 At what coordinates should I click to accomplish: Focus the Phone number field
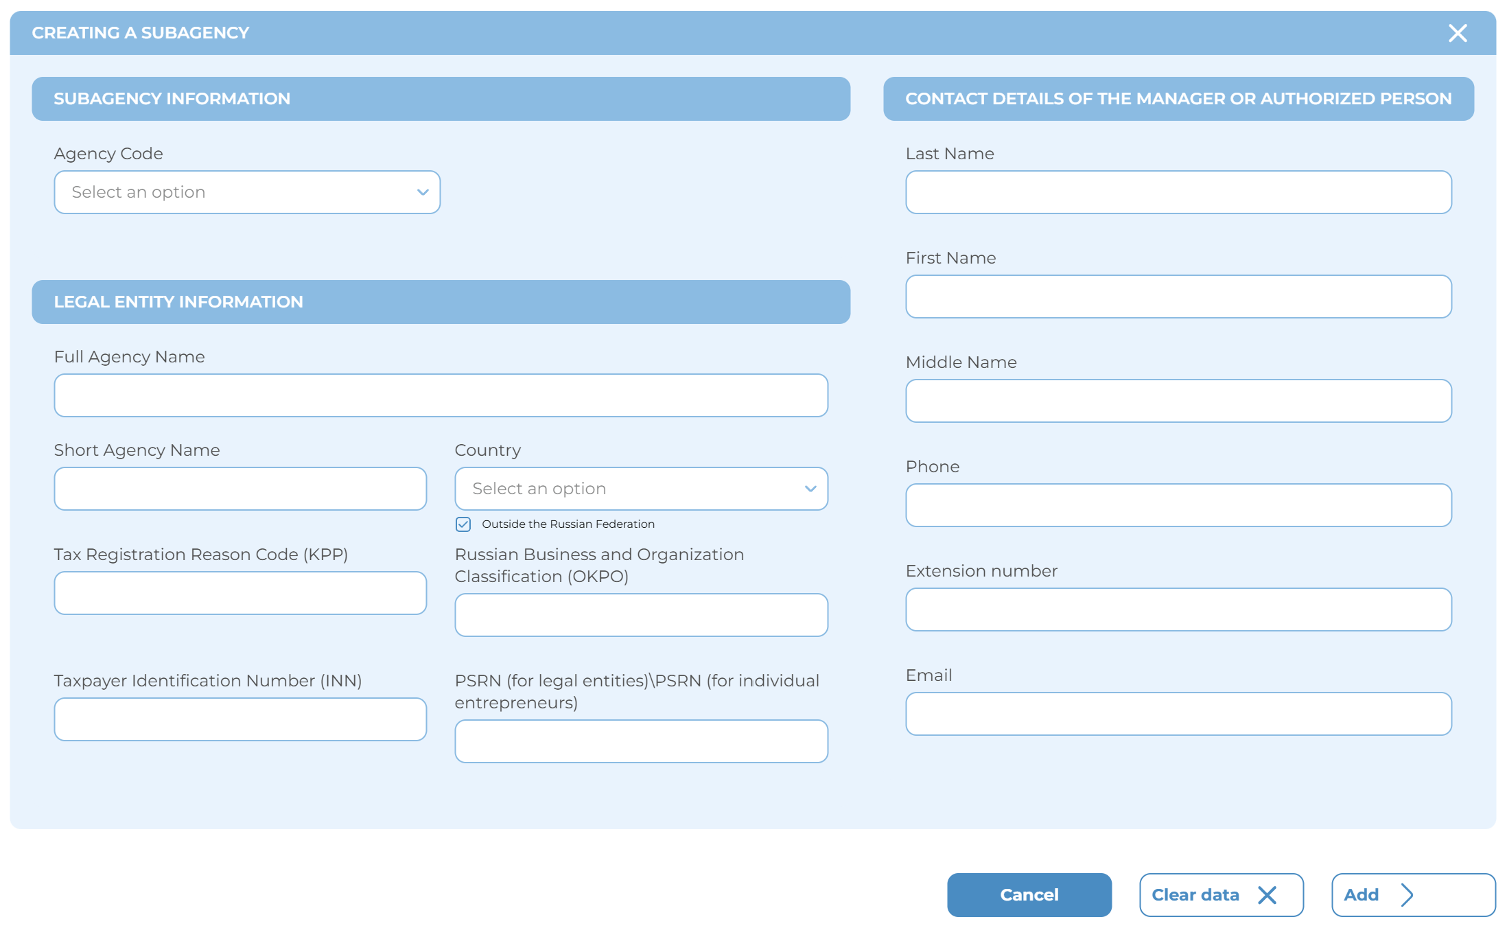coord(1178,505)
